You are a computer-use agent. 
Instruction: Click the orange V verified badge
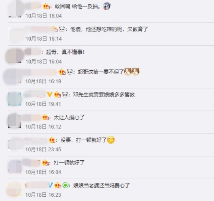pos(50,94)
